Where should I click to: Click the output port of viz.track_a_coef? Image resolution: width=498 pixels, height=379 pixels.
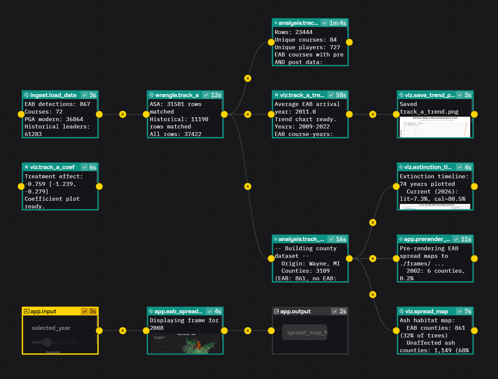tap(99, 187)
